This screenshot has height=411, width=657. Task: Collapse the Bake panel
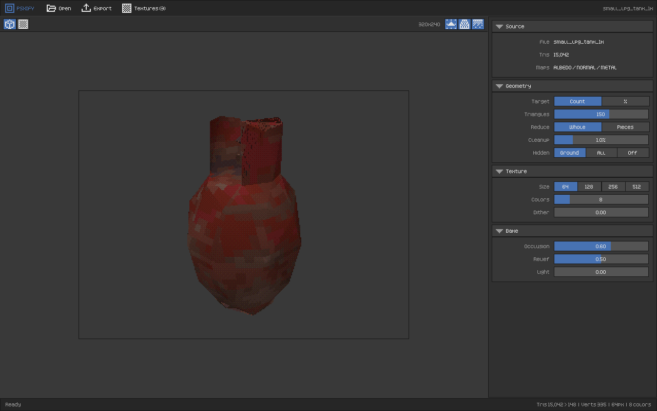pos(499,231)
